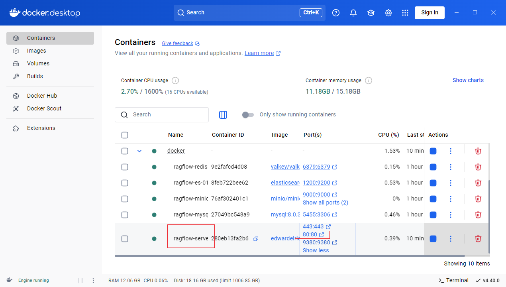
Task: Open the Terminal in status bar
Action: [453, 281]
